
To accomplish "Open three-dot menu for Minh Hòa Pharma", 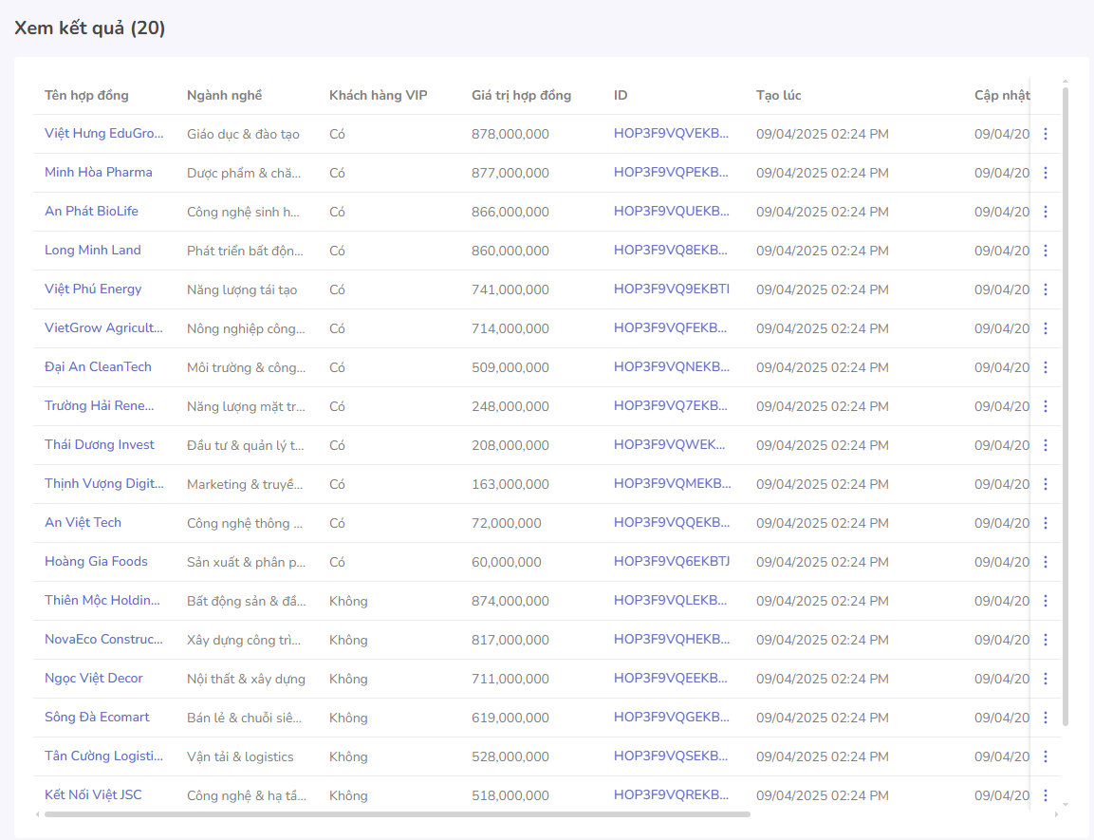I will [x=1046, y=173].
